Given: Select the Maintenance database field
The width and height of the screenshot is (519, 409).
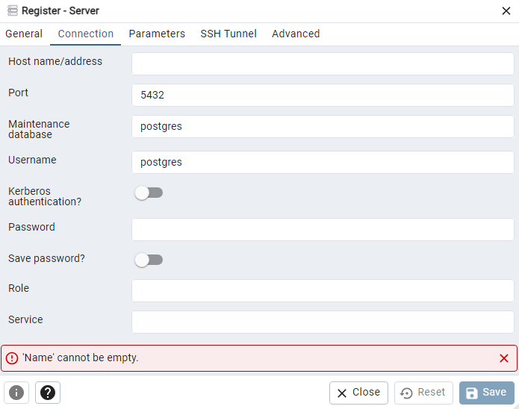Looking at the screenshot, I should coord(323,126).
